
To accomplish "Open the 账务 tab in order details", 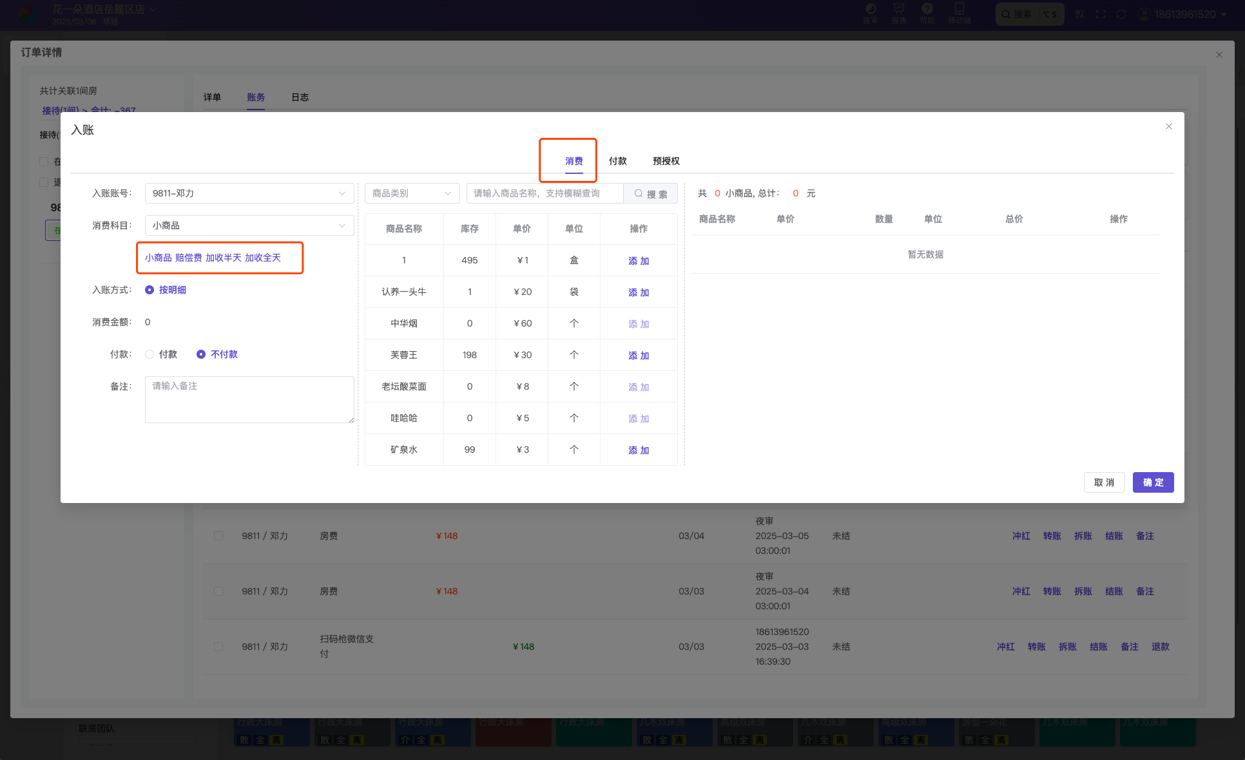I will tap(256, 97).
